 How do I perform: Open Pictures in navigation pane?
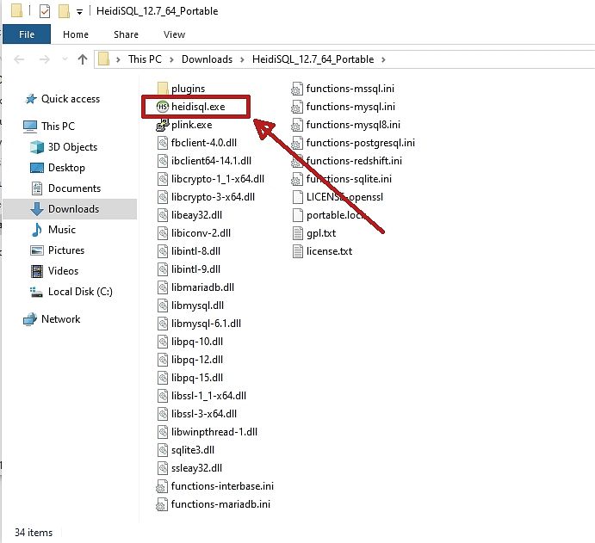[x=65, y=250]
